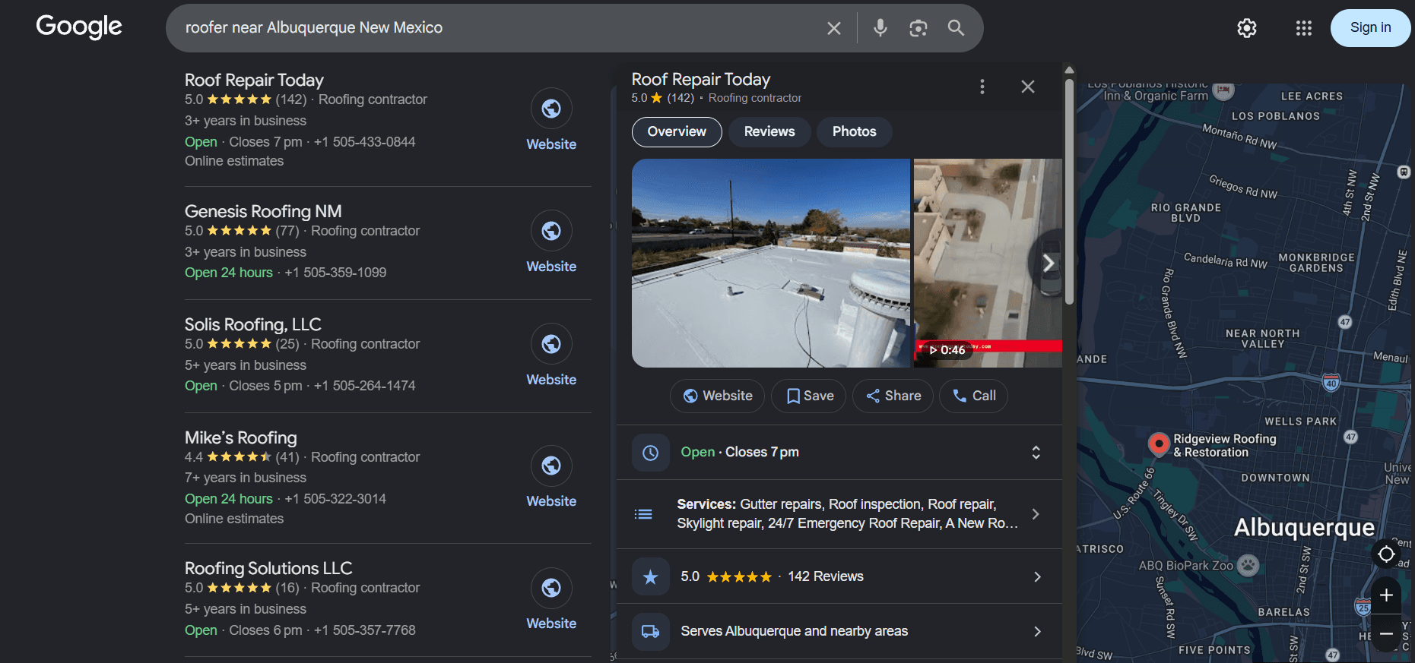The height and width of the screenshot is (663, 1415).
Task: Switch to the Overview tab
Action: coord(677,132)
